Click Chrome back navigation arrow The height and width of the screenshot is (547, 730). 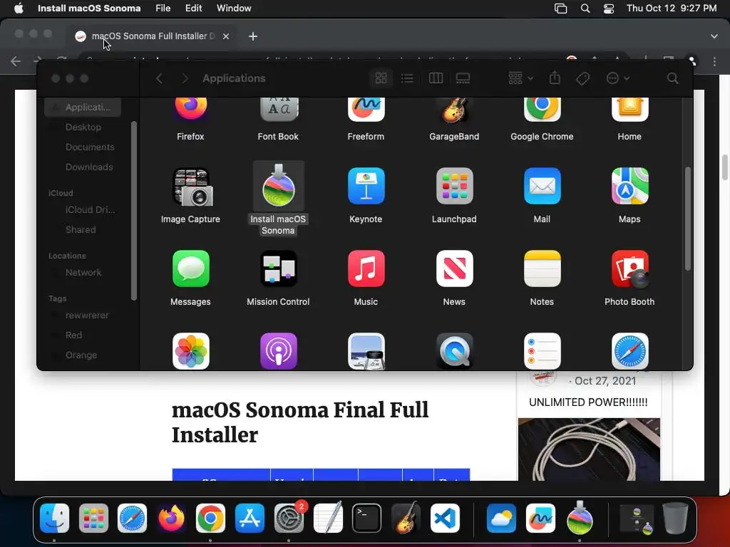point(16,61)
